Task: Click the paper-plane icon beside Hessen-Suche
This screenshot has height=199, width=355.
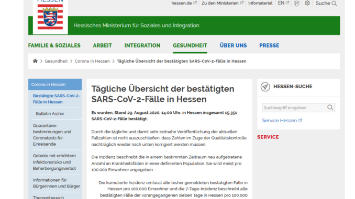Action: (x=265, y=87)
